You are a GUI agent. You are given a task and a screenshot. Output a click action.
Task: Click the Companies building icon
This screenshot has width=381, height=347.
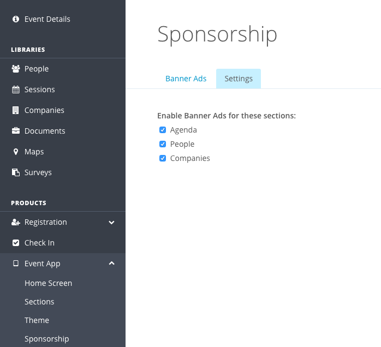15,110
